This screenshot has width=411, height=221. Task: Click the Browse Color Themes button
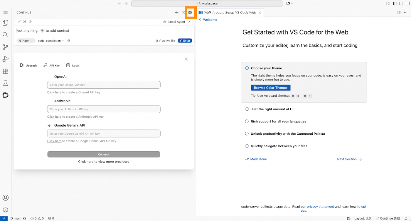[x=271, y=88]
